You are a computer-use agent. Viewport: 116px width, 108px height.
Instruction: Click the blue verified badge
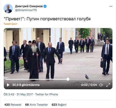(45, 6)
